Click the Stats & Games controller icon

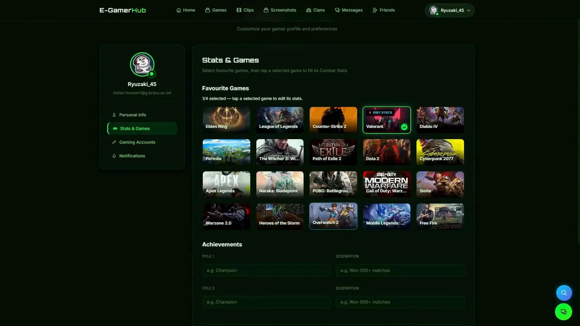click(x=115, y=129)
